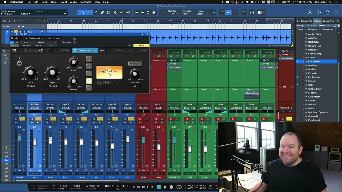Select the Listen speaker tool

[128, 13]
